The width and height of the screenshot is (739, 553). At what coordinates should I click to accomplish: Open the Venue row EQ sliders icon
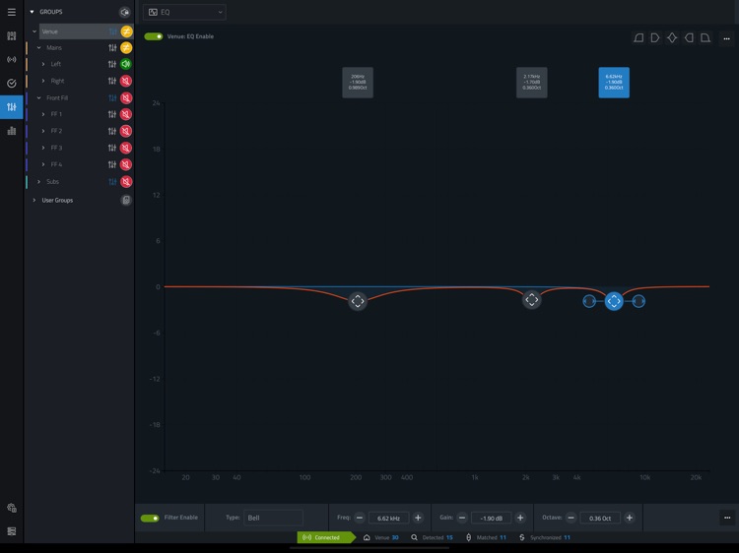(112, 31)
